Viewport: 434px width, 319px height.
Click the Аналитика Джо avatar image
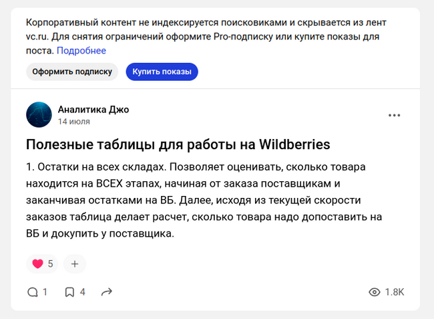[39, 115]
